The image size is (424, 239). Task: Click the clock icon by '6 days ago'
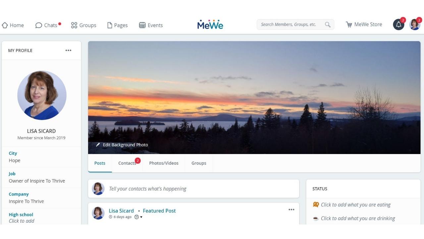(x=111, y=217)
